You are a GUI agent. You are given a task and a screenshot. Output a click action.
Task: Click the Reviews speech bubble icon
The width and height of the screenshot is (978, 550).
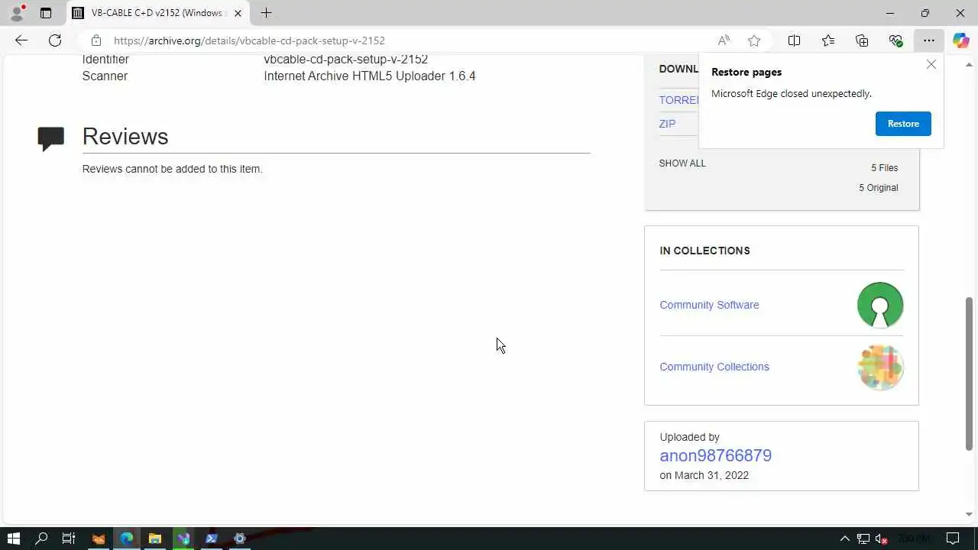[x=50, y=138]
